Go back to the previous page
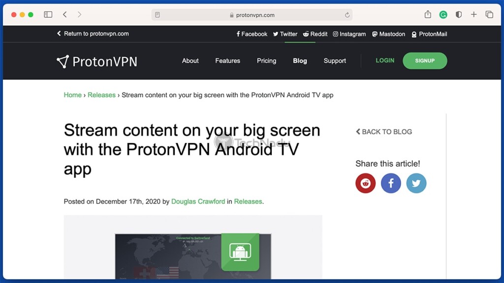This screenshot has height=283, width=504. click(x=65, y=14)
